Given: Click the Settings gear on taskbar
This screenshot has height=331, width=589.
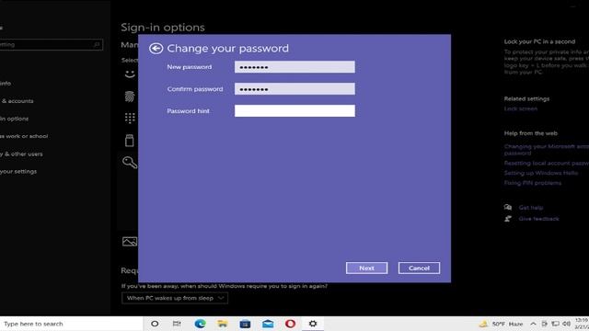Looking at the screenshot, I should (x=313, y=324).
